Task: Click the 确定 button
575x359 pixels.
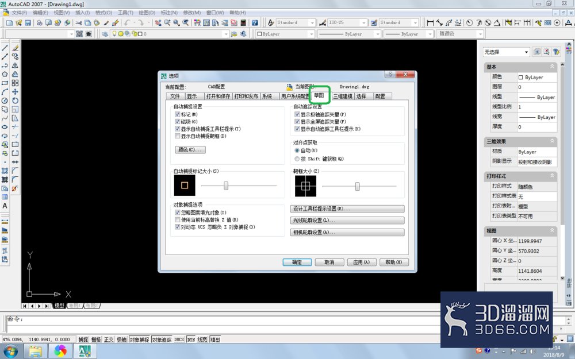Action: [x=297, y=263]
